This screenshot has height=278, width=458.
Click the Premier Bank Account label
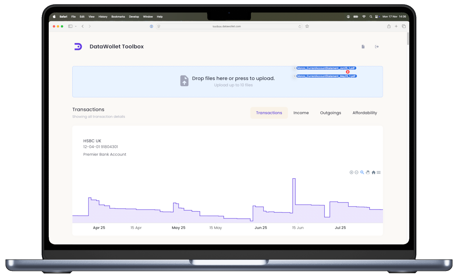[x=105, y=154]
